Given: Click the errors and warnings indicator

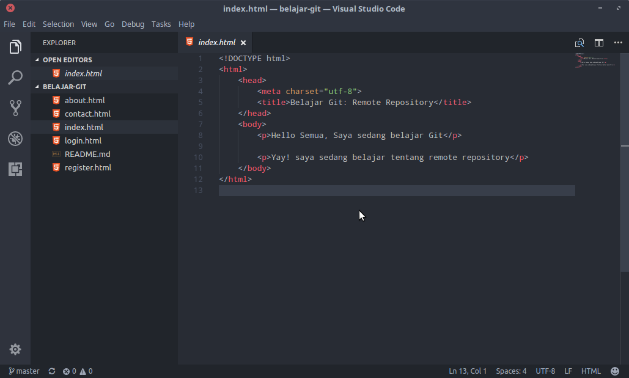Looking at the screenshot, I should pyautogui.click(x=77, y=371).
